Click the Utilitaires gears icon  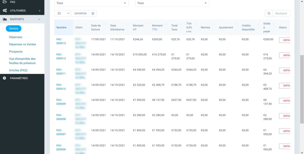pyautogui.click(x=5, y=11)
